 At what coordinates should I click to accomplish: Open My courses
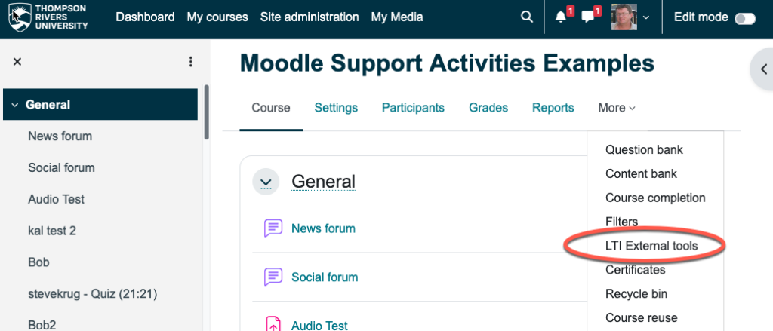[x=217, y=17]
